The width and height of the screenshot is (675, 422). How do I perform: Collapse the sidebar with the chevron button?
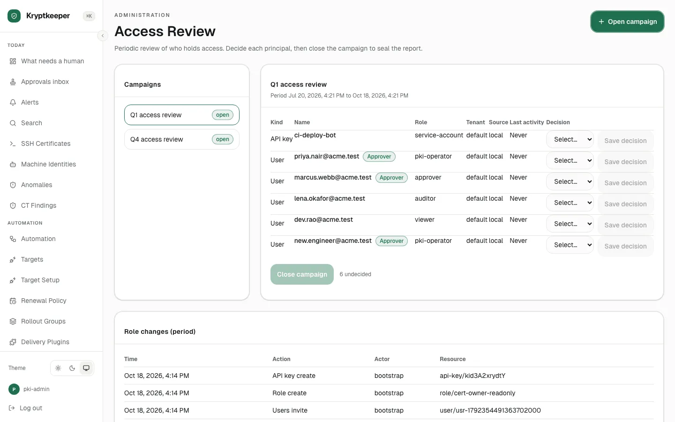103,36
